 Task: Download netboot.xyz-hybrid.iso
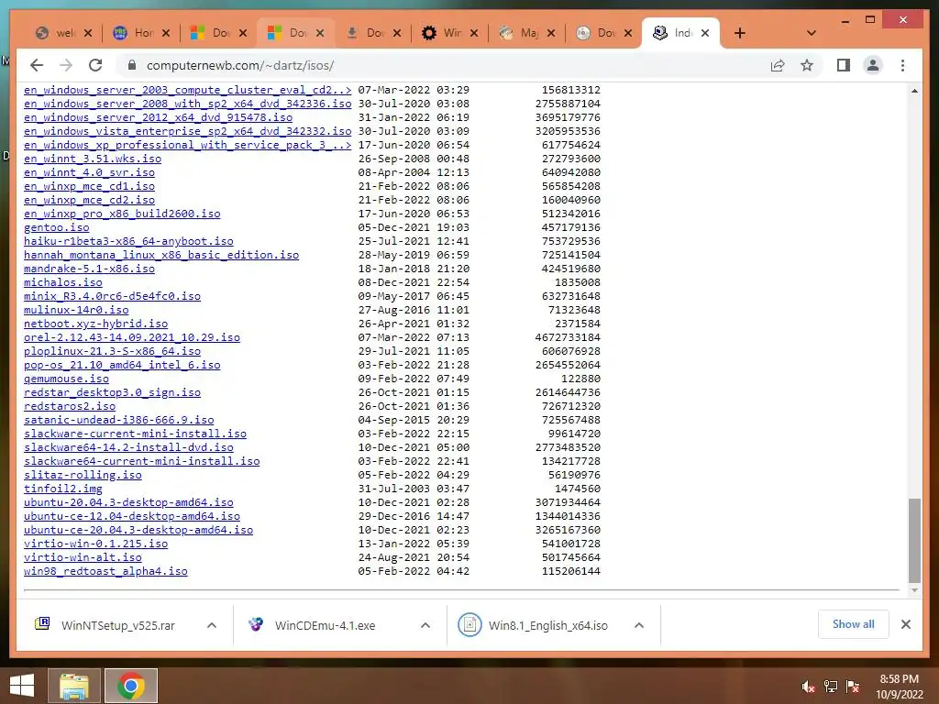pos(95,324)
